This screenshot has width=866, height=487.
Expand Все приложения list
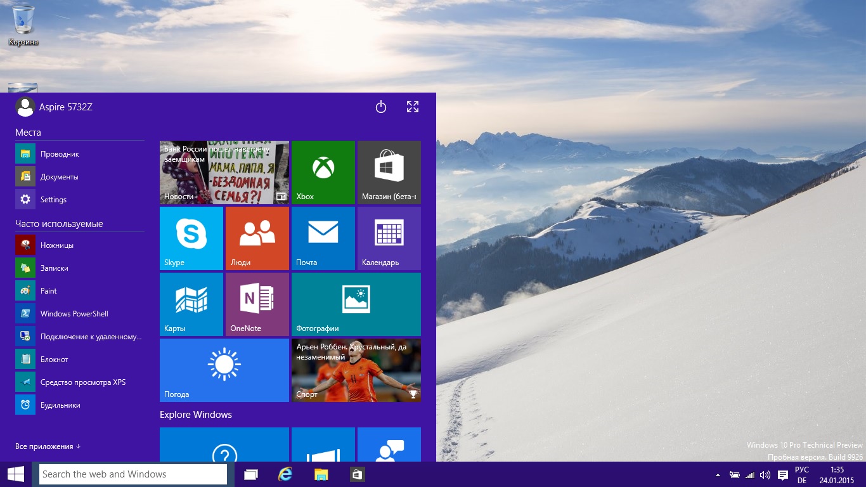48,446
